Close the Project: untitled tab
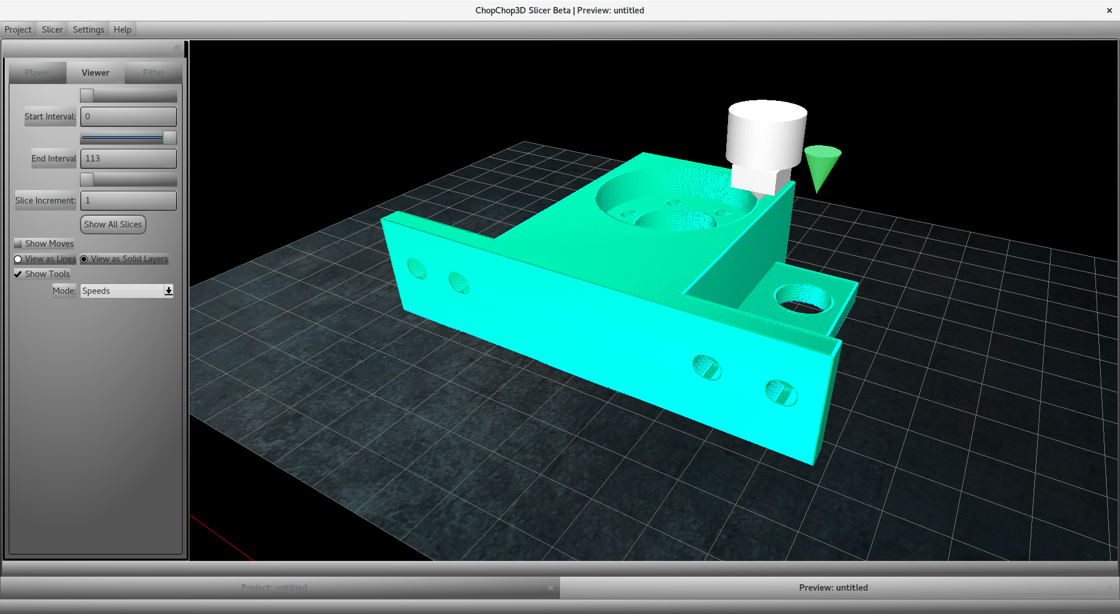Viewport: 1120px width, 614px height. 551,588
